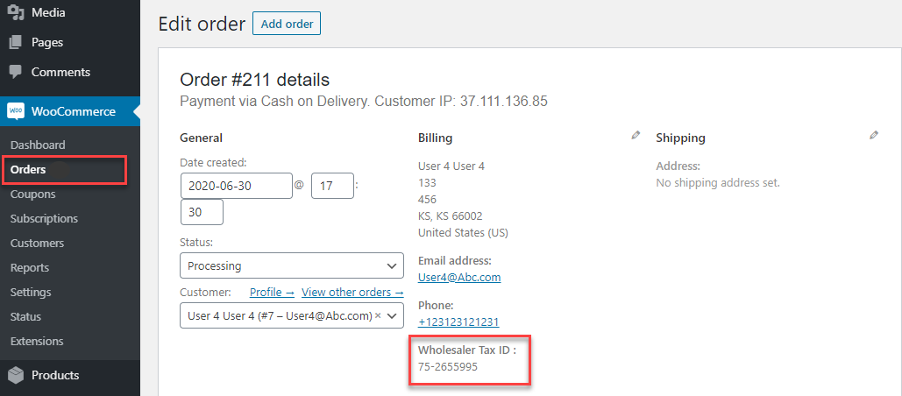Click View other orders link
Image resolution: width=902 pixels, height=396 pixels.
click(352, 292)
